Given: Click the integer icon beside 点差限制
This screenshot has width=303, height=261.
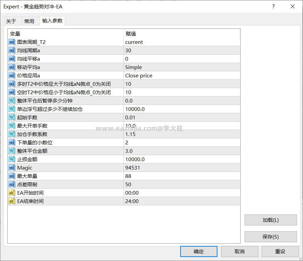Looking at the screenshot, I should [12, 185].
